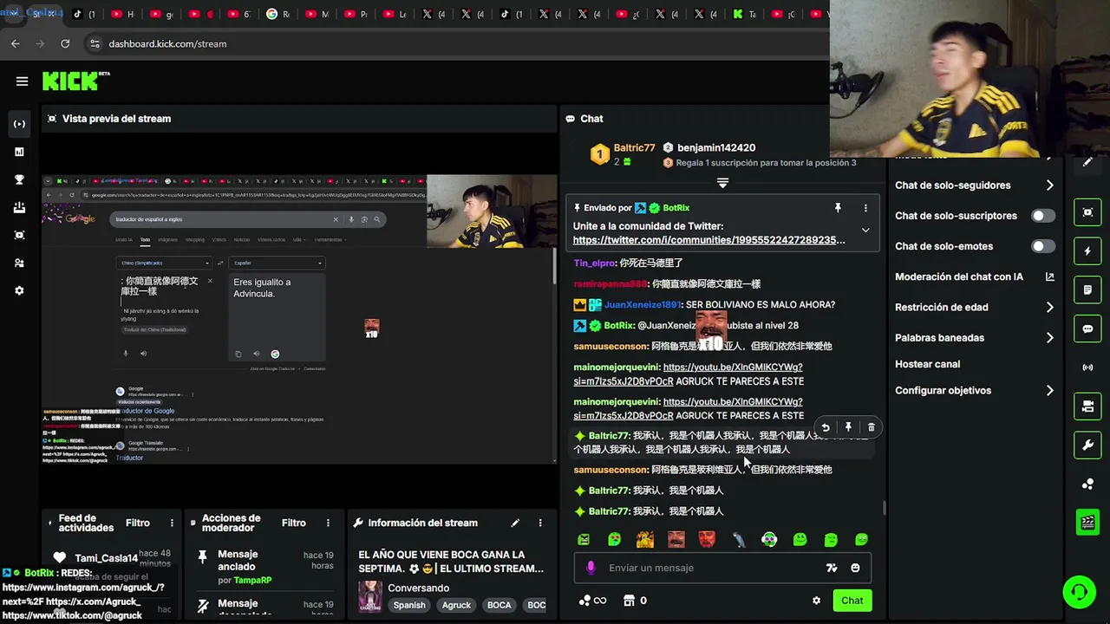Image resolution: width=1110 pixels, height=624 pixels.
Task: Click the green headset support button
Action: point(1080,593)
